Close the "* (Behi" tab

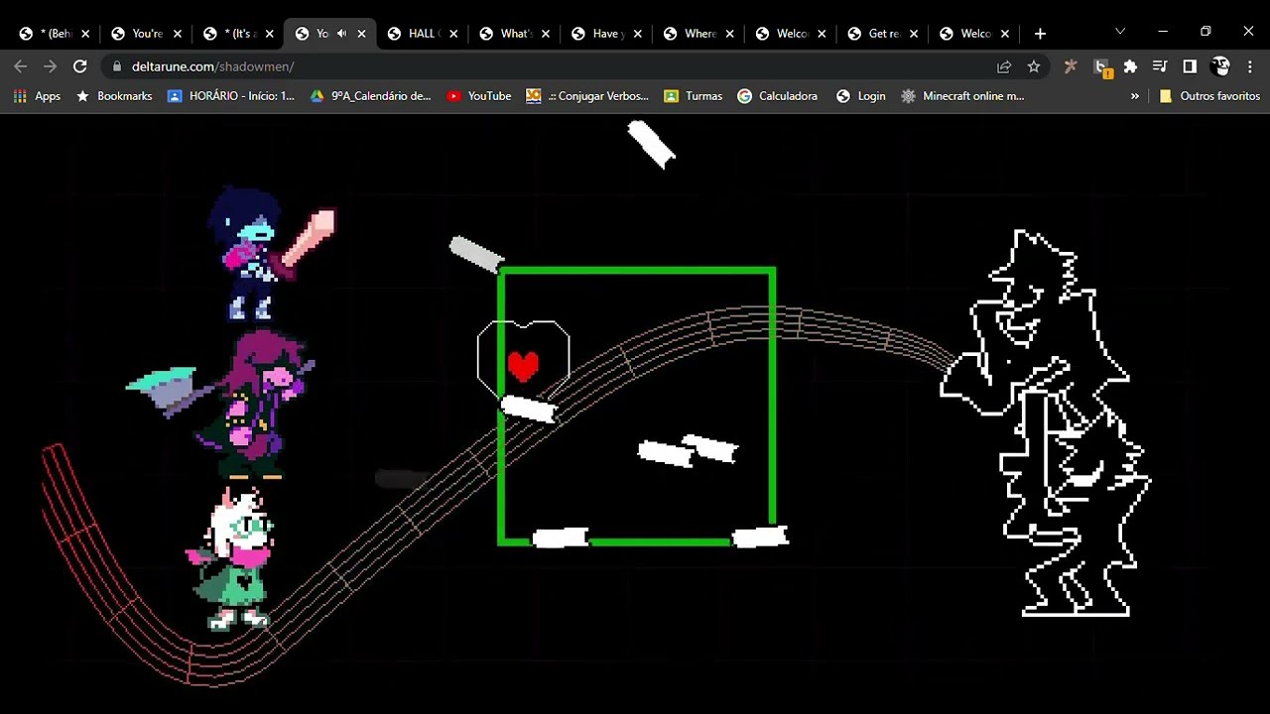pos(85,34)
